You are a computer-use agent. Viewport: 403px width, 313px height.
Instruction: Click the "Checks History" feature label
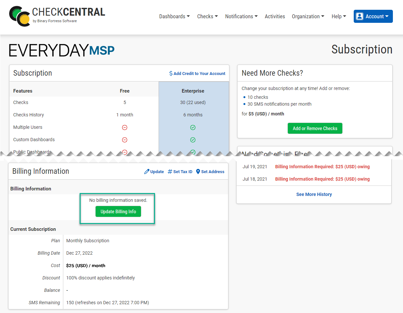coord(28,115)
